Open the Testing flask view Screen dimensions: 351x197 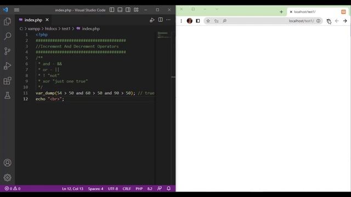tap(7, 95)
